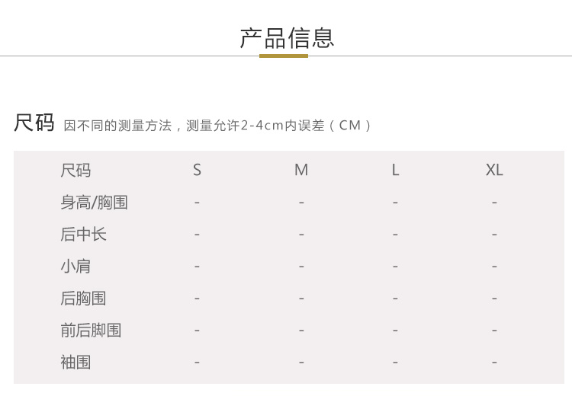
Task: Click the L value cell for 后胸围
Action: point(395,299)
